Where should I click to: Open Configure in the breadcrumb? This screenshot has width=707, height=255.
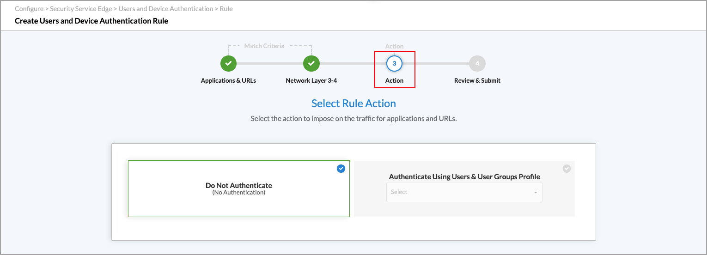click(29, 9)
